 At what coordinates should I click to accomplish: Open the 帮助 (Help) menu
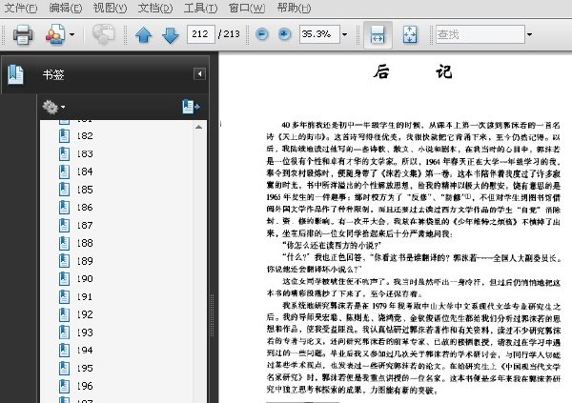tap(294, 8)
